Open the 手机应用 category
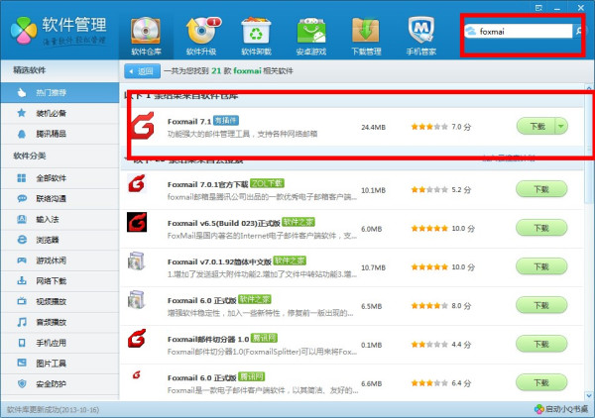Image resolution: width=595 pixels, height=418 pixels. point(59,343)
